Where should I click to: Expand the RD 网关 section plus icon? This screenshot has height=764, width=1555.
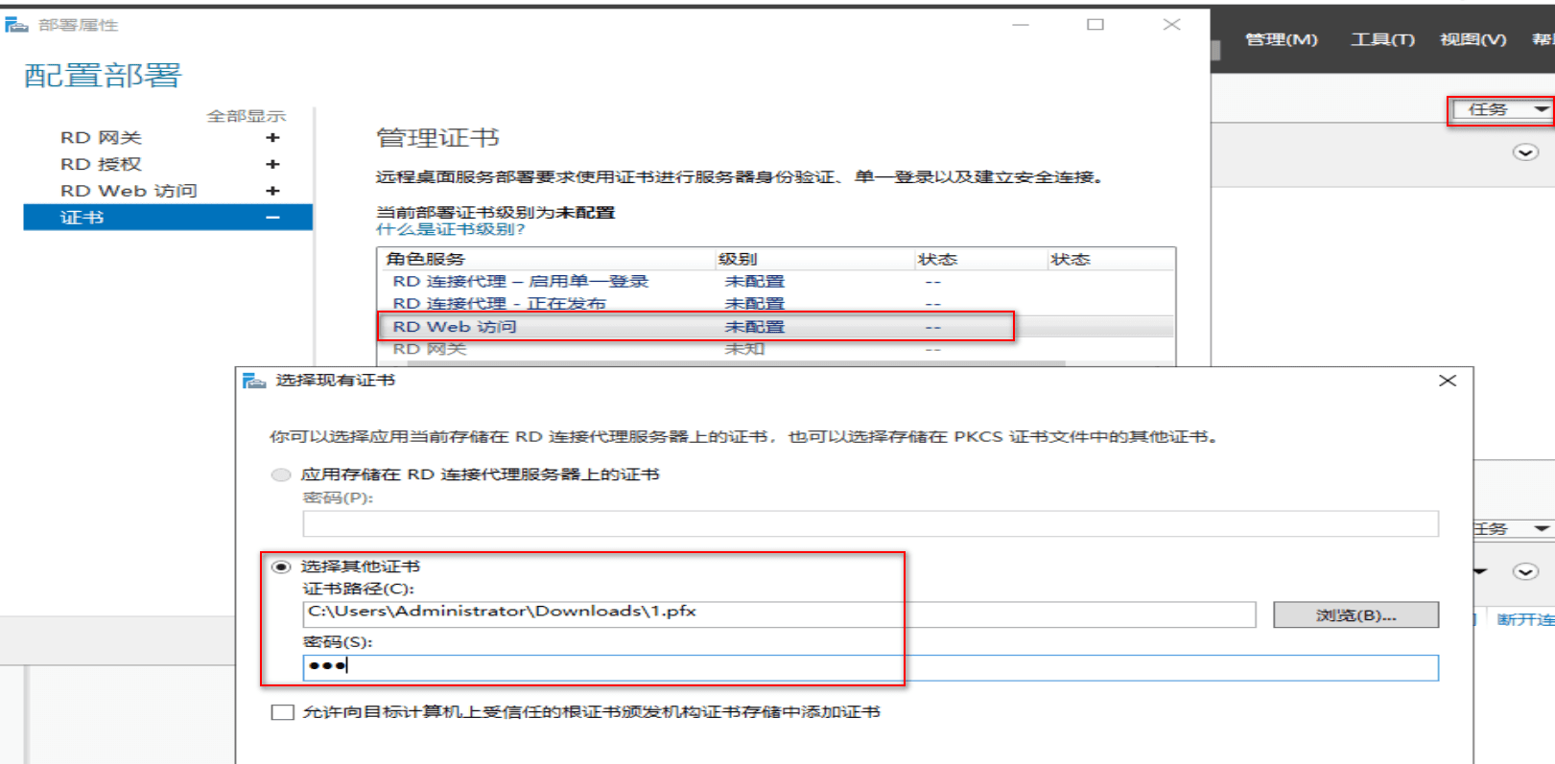click(272, 138)
